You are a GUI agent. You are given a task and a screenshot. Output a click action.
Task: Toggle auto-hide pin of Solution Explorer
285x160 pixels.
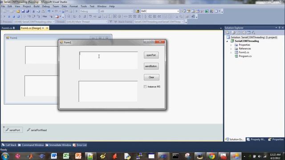point(280,28)
